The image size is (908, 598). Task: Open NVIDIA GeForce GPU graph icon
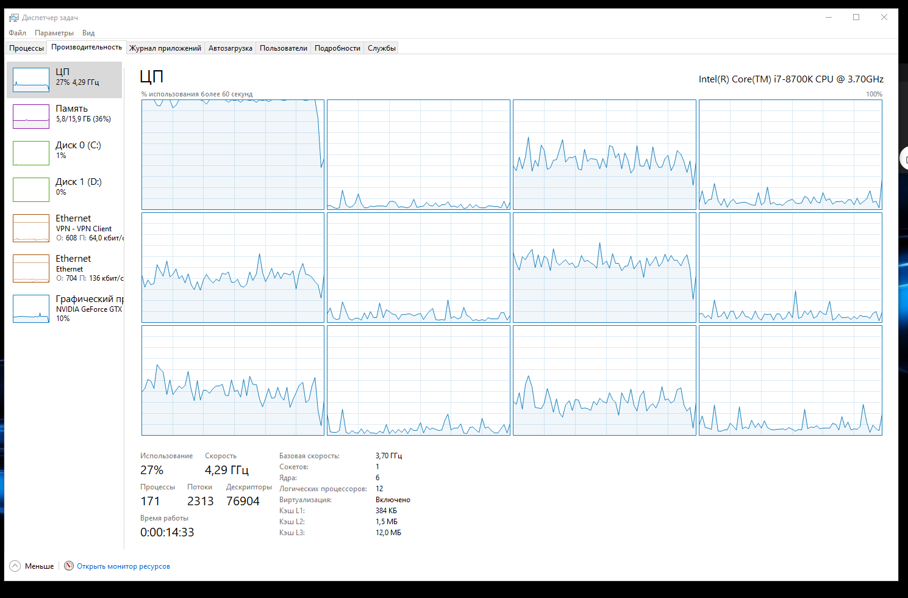tap(31, 309)
